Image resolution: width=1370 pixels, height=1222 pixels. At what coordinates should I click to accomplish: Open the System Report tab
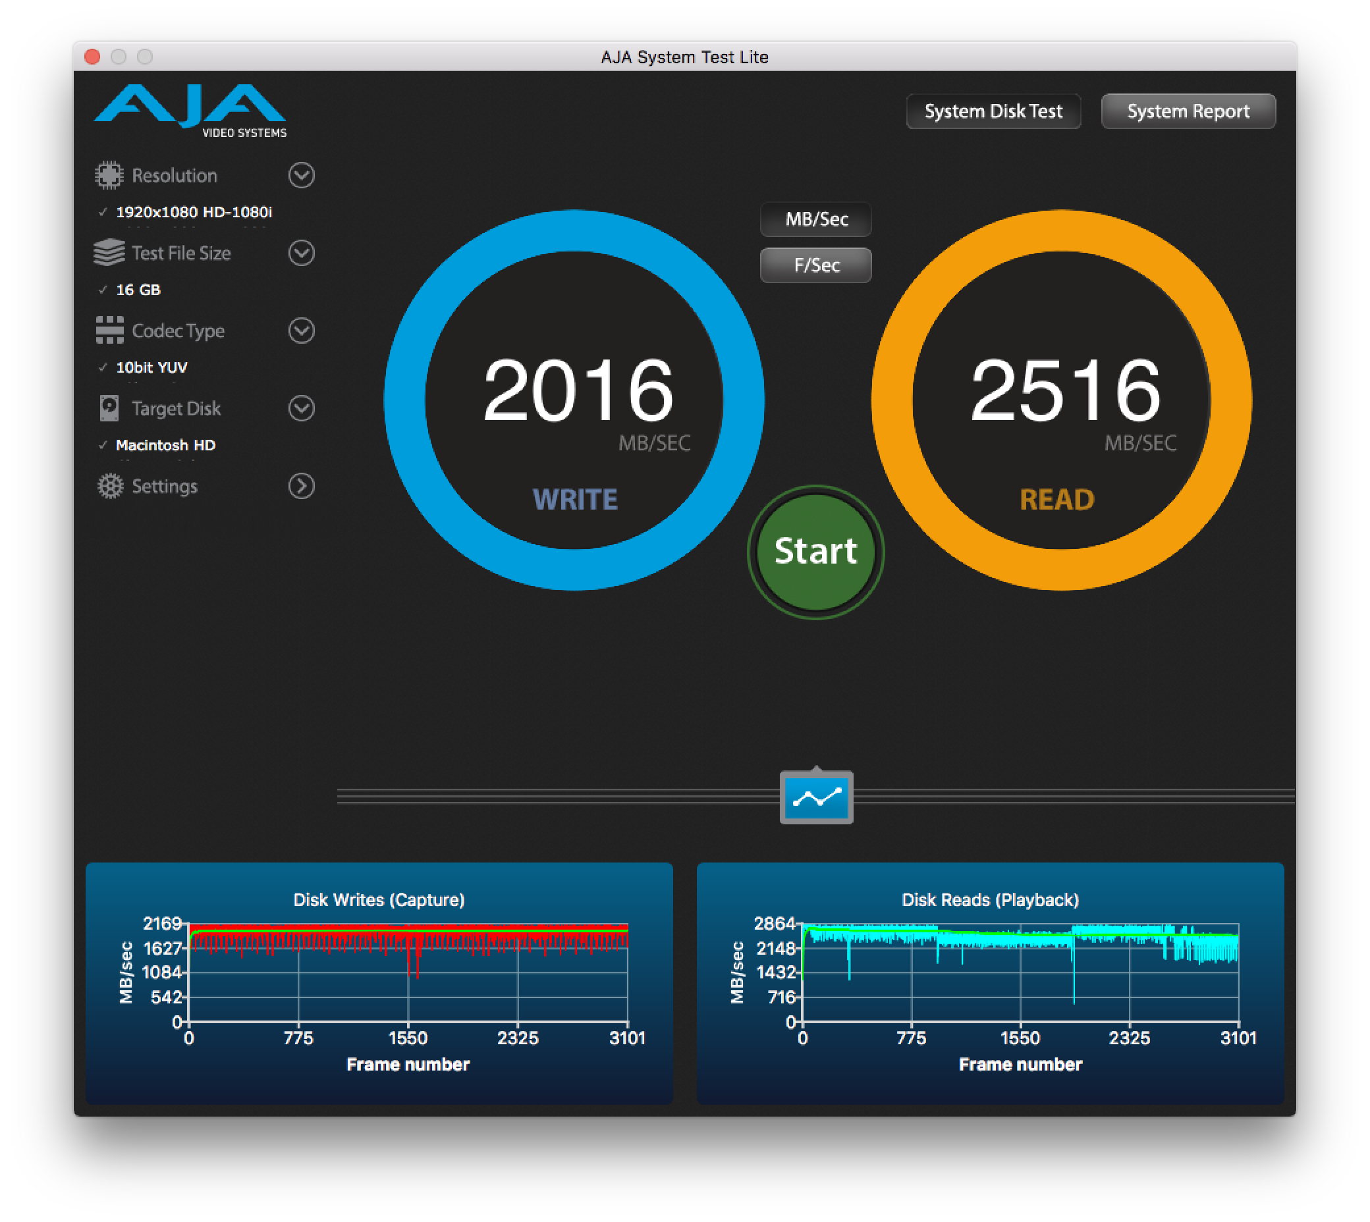click(1188, 111)
